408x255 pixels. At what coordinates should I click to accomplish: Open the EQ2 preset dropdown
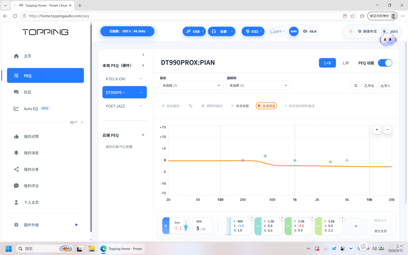[x=253, y=31]
